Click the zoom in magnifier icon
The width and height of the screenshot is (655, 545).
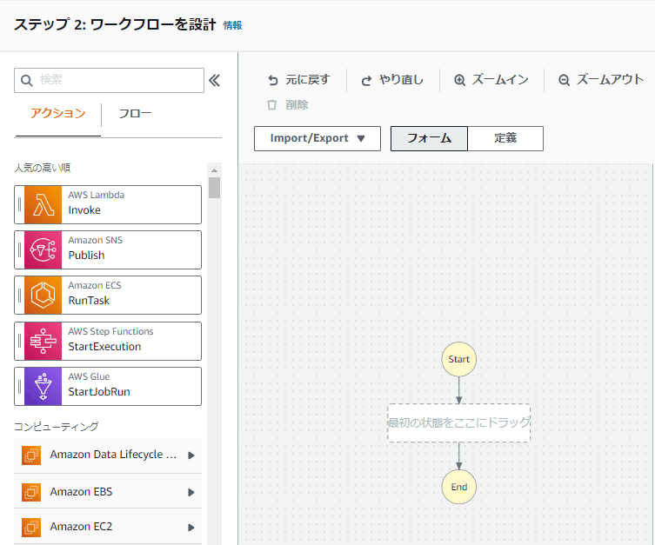point(459,80)
